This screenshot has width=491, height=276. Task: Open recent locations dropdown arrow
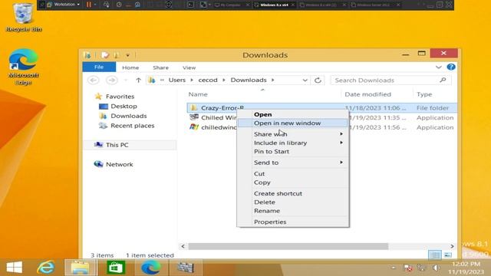[x=126, y=80]
